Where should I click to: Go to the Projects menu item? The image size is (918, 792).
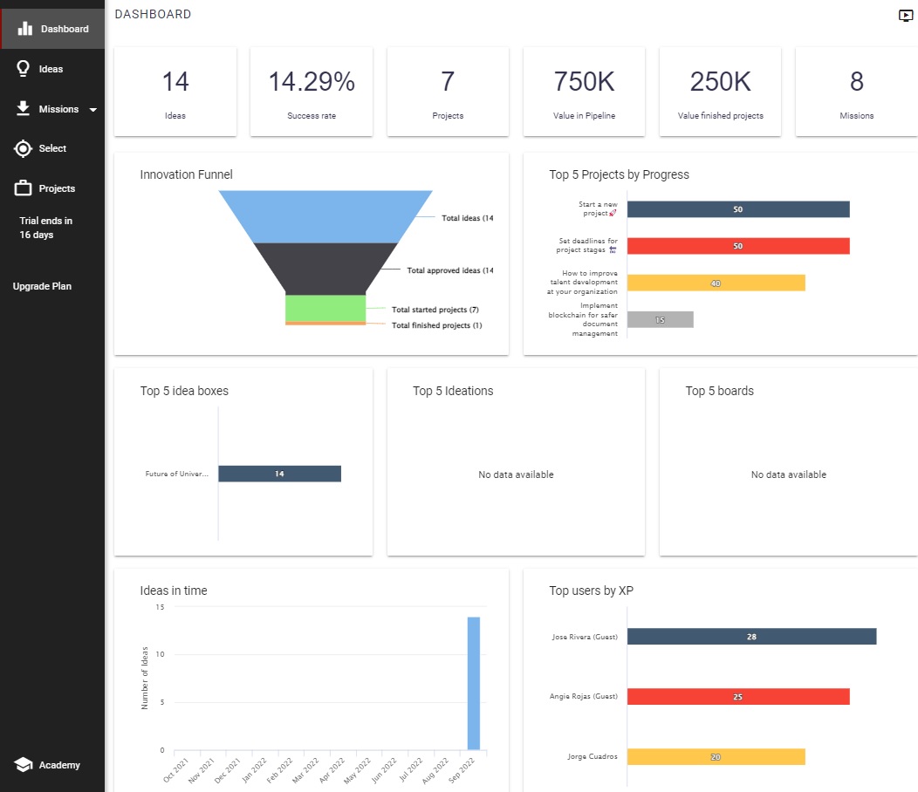click(x=57, y=188)
